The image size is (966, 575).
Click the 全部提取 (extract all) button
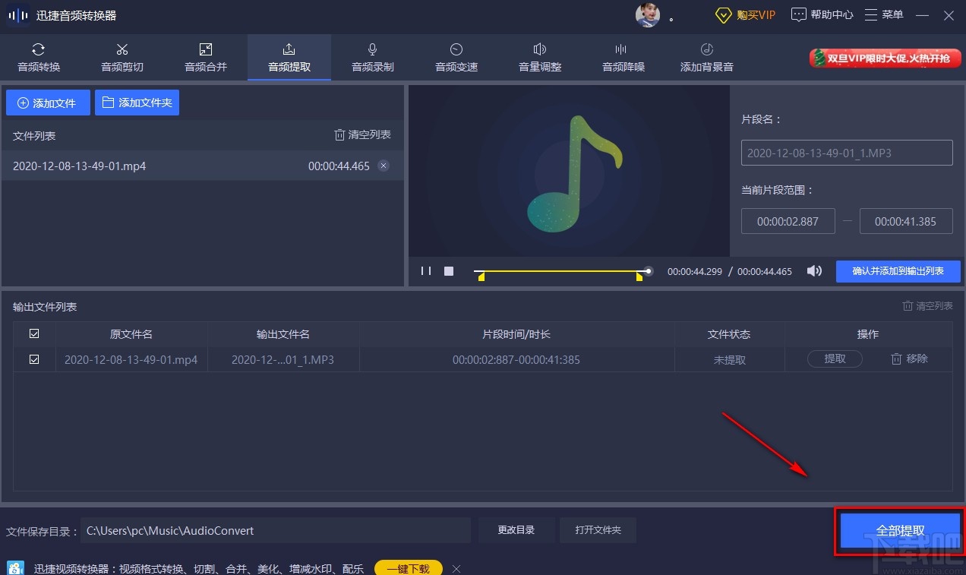(900, 530)
